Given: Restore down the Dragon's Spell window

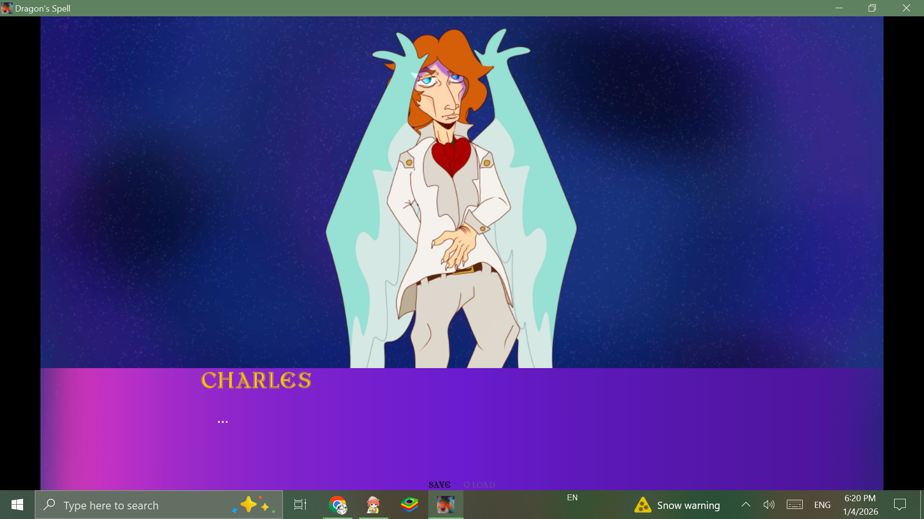Looking at the screenshot, I should point(872,8).
